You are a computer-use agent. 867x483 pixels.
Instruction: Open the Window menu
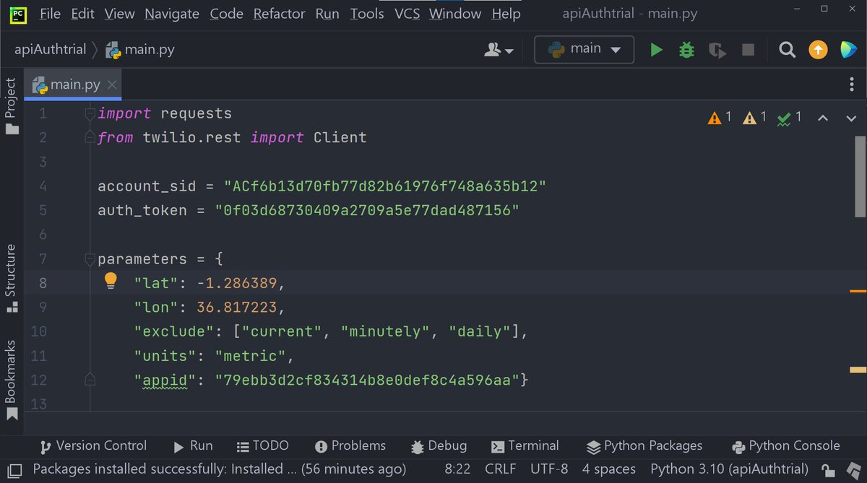tap(455, 14)
